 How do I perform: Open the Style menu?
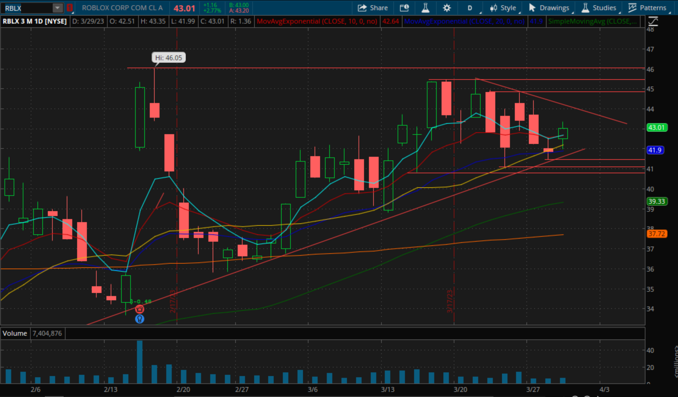(x=503, y=8)
